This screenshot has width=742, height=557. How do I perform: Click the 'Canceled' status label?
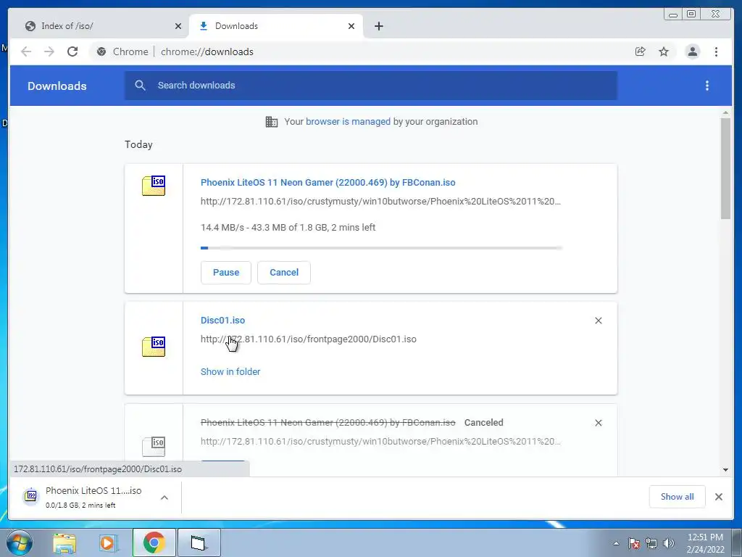[x=483, y=423]
